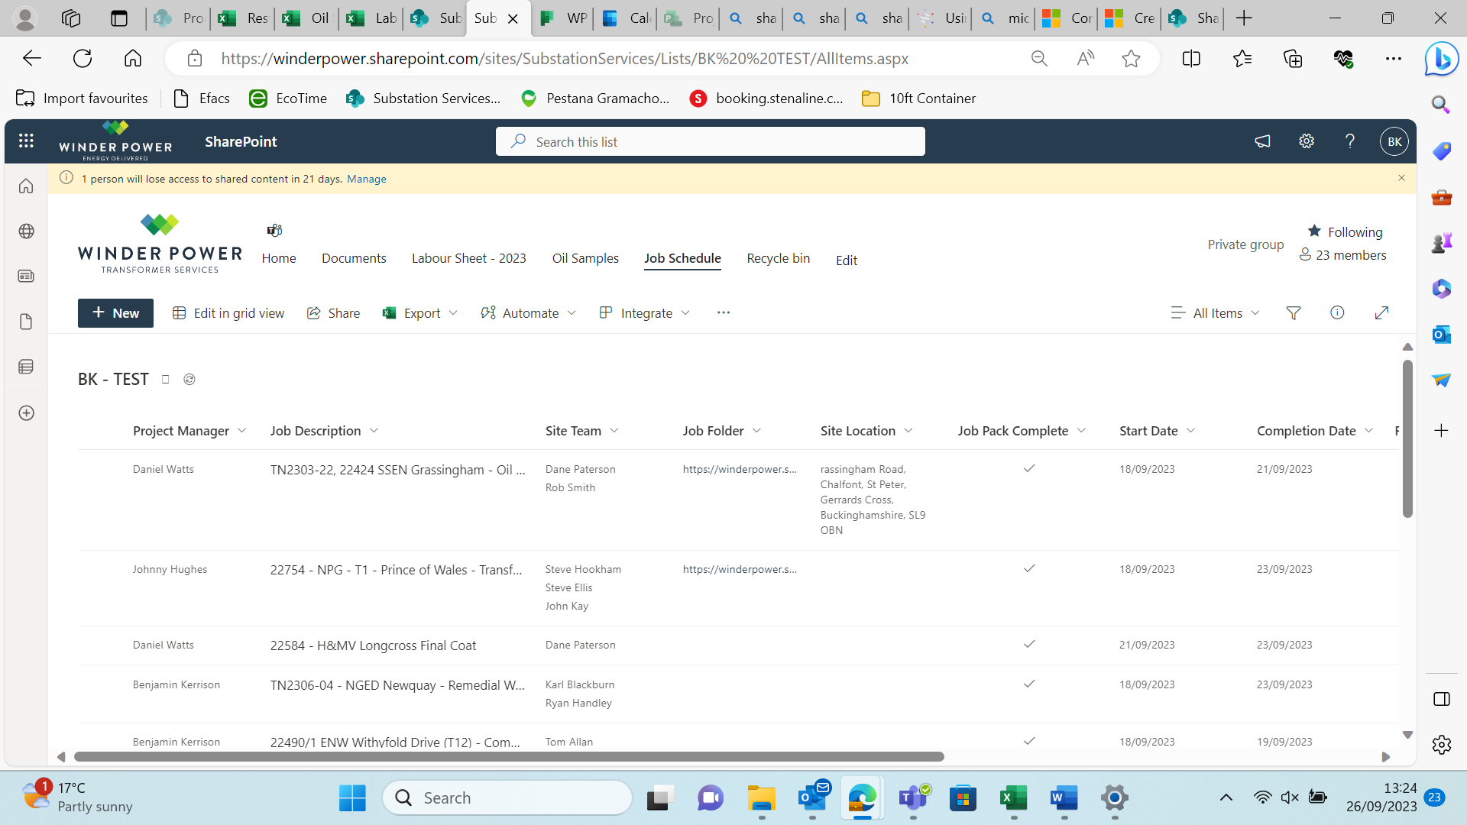This screenshot has width=1467, height=825.
Task: Open the more commands ellipsis
Action: (x=724, y=312)
